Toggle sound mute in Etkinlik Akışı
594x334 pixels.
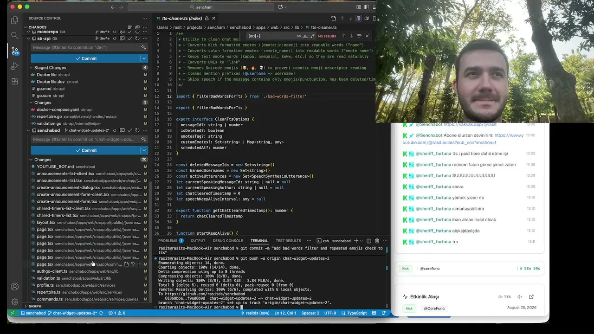pyautogui.click(x=520, y=297)
